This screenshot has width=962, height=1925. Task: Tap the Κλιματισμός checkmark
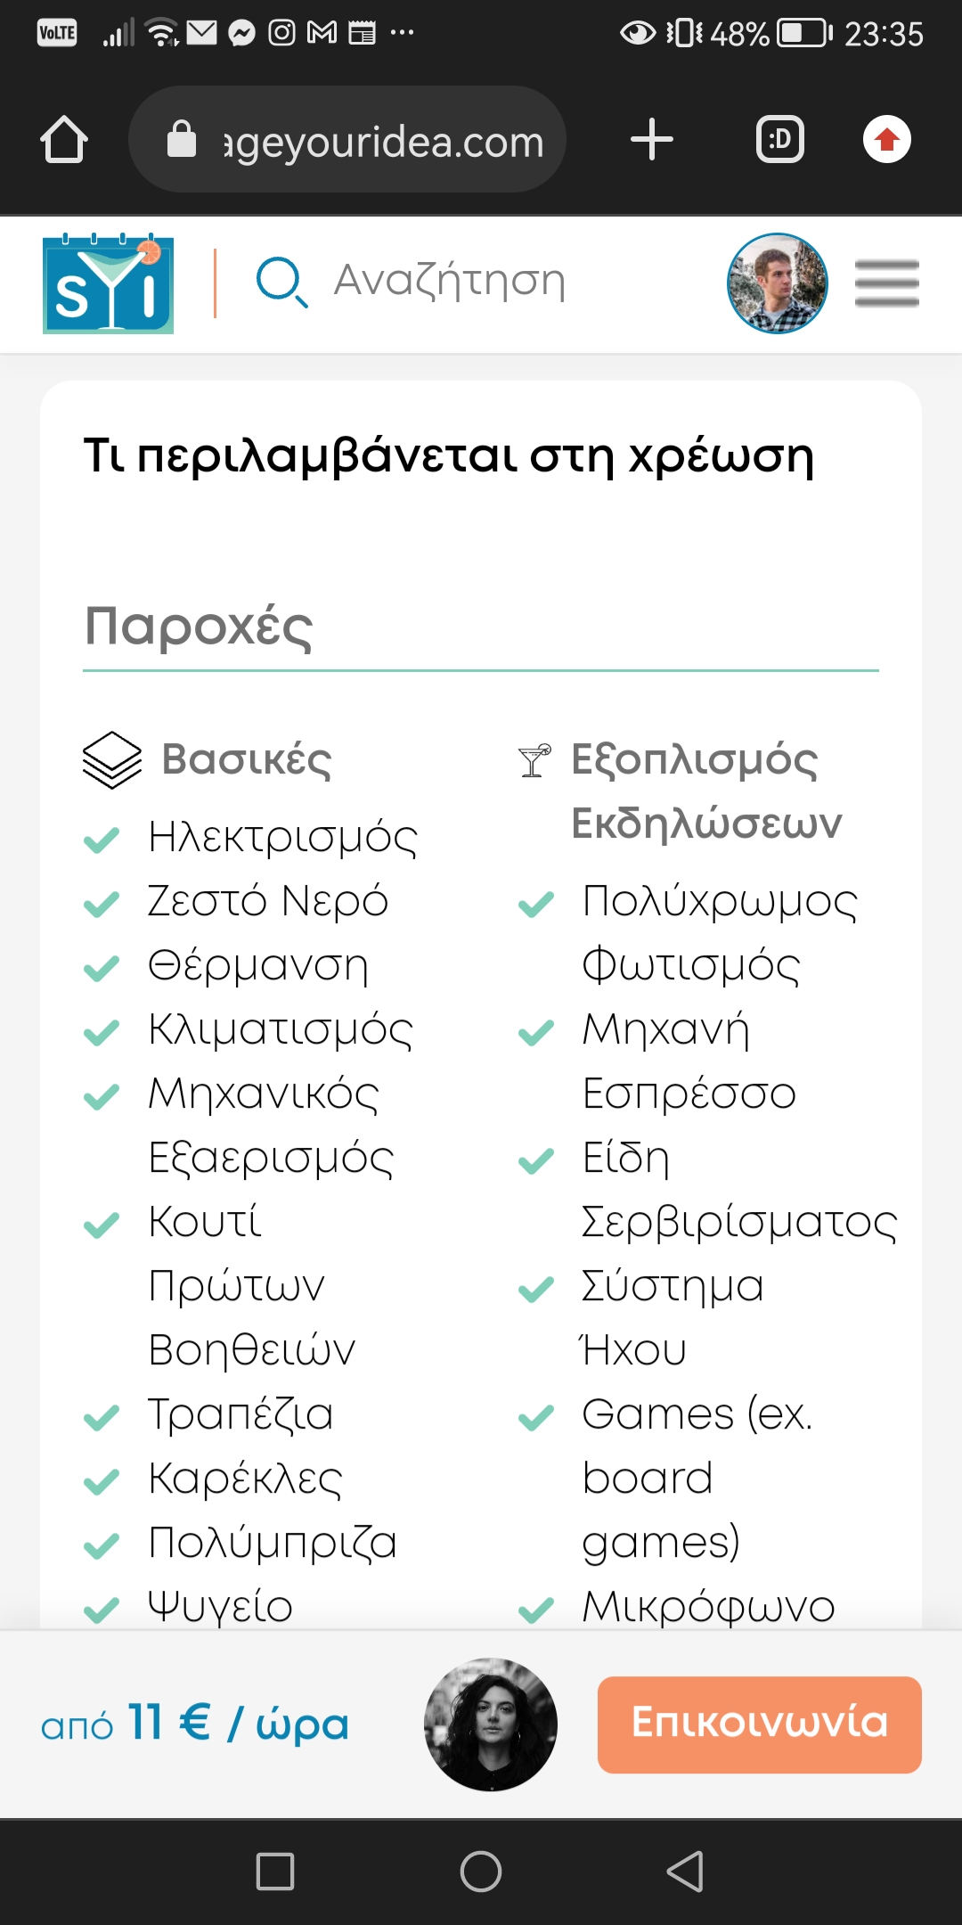pos(102,1032)
